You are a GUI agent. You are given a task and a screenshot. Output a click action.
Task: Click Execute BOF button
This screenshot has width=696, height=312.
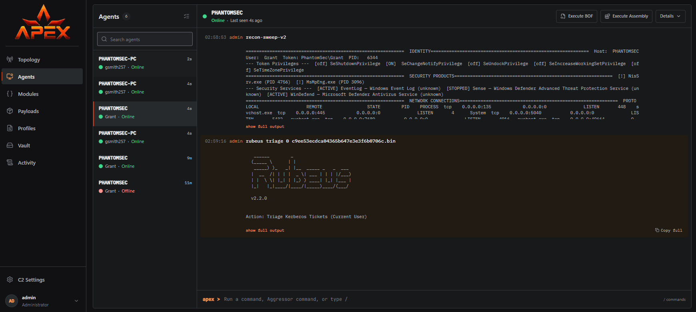[x=576, y=16]
